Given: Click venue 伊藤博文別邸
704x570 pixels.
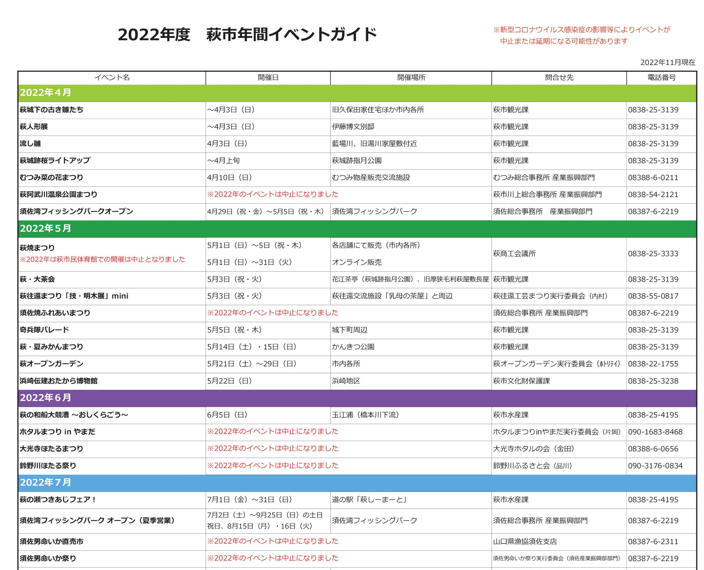Looking at the screenshot, I should (353, 127).
